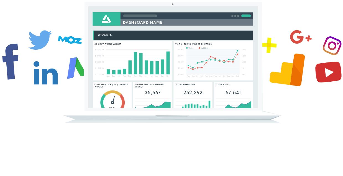Click the MOZ logo
The height and width of the screenshot is (176, 343).
pyautogui.click(x=70, y=40)
